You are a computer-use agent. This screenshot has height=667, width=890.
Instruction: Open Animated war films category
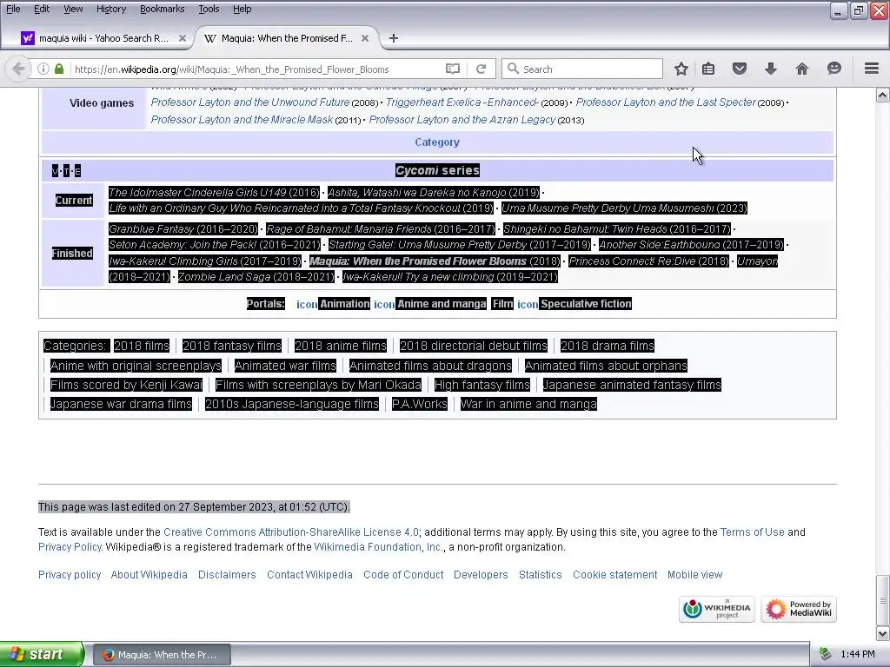click(285, 366)
